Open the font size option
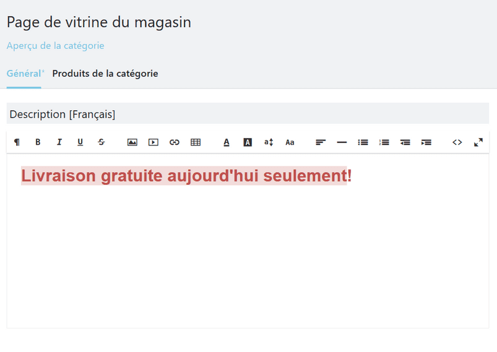Screen dimensions: 497x352 coord(269,142)
